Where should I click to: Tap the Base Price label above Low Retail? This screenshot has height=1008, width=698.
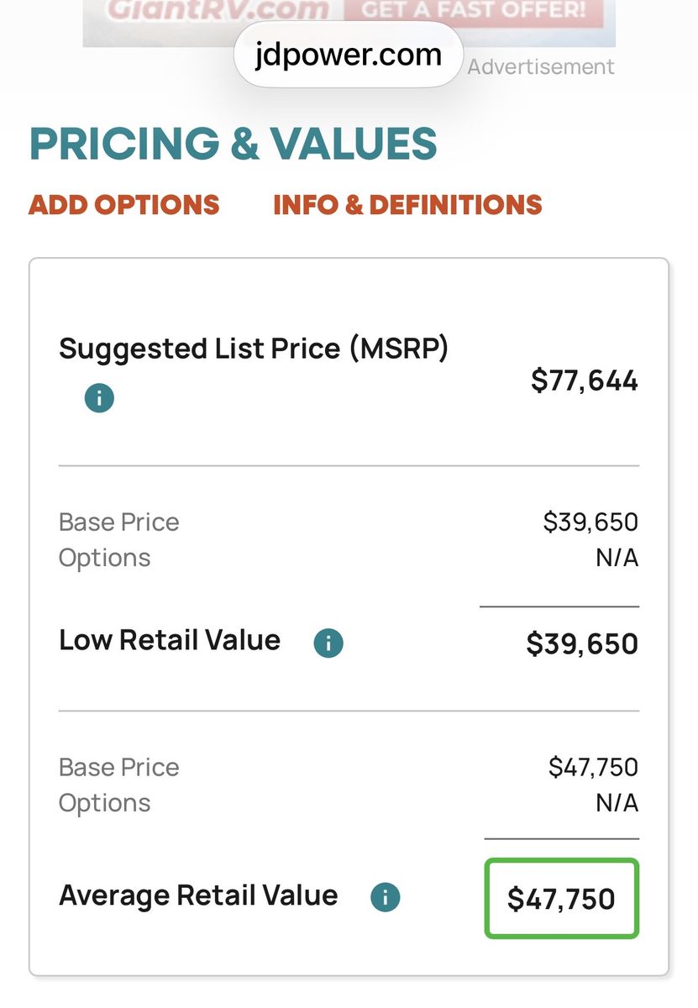point(119,522)
